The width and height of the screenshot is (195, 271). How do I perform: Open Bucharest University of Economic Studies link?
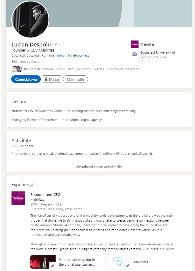[x=158, y=54]
